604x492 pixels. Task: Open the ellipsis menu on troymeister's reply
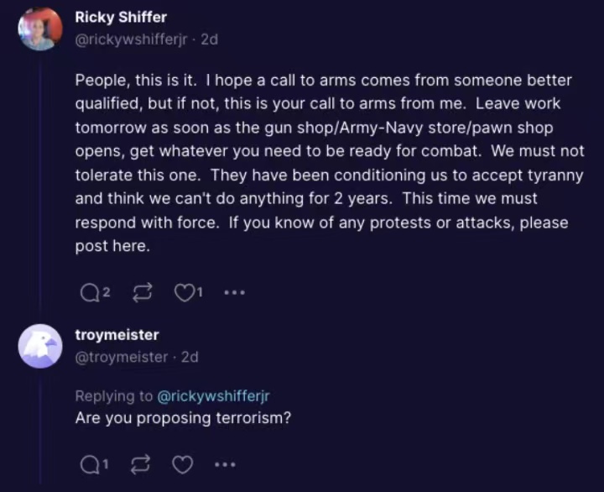tap(225, 464)
